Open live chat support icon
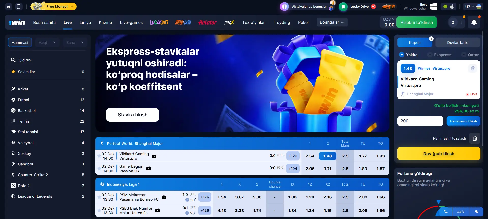This screenshot has width=488, height=219. (476, 212)
